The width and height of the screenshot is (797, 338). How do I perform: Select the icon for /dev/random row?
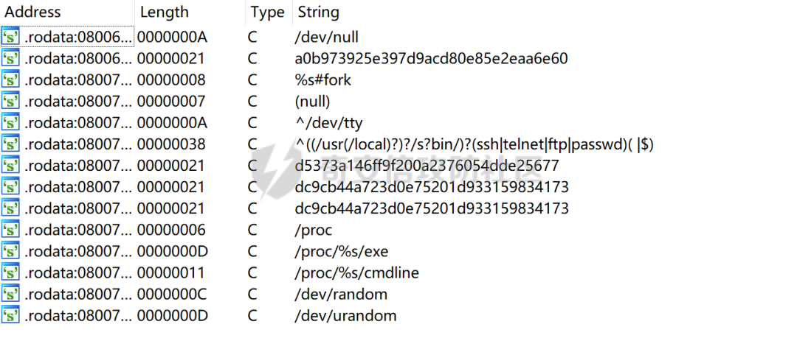point(10,294)
